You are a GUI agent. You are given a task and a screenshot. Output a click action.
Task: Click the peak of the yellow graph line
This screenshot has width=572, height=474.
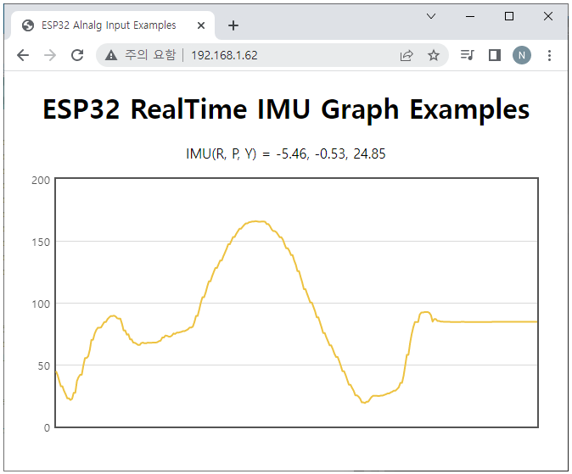256,221
